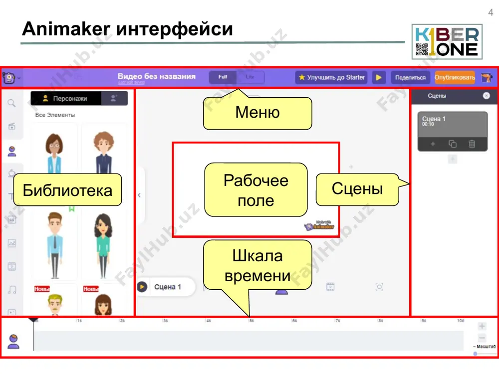This screenshot has width=499, height=374.
Task: Click the 10s mark on timeline ruler
Action: pyautogui.click(x=460, y=321)
